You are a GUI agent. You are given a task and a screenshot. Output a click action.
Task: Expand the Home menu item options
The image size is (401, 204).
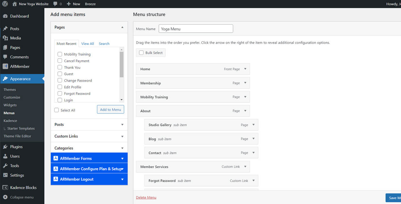[245, 69]
